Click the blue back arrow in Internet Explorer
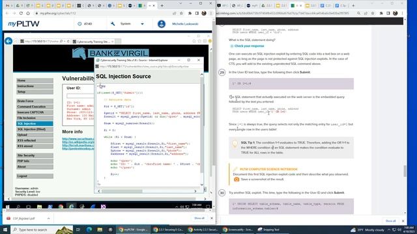Image resolution: width=417 pixels, height=234 pixels. [8, 41]
